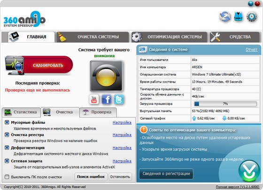Enable Выключить ПК после очистки checkbox

(x=7, y=177)
